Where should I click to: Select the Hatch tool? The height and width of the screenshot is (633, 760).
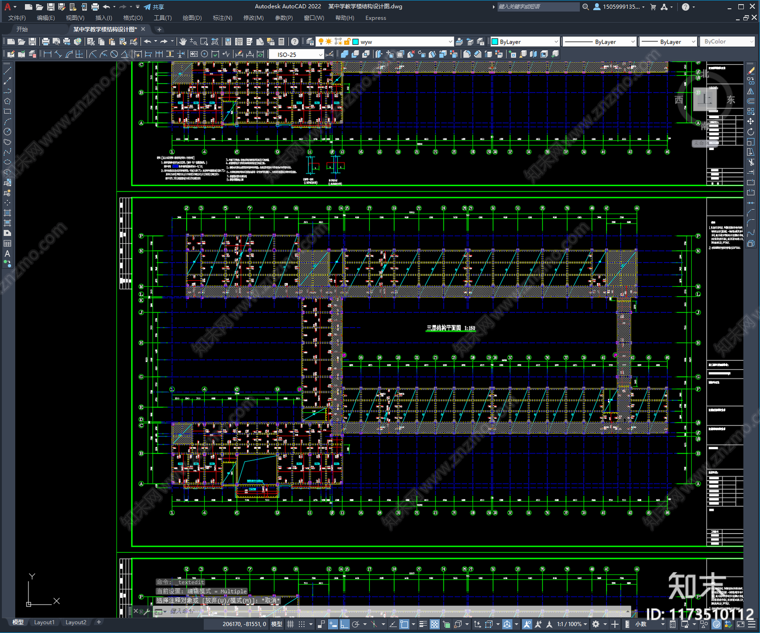[7, 213]
